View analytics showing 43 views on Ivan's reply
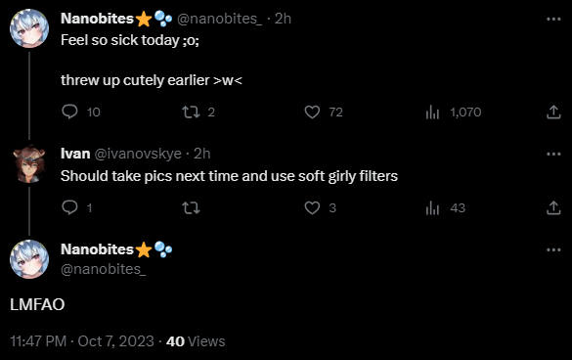The width and height of the screenshot is (572, 360). pyautogui.click(x=445, y=207)
